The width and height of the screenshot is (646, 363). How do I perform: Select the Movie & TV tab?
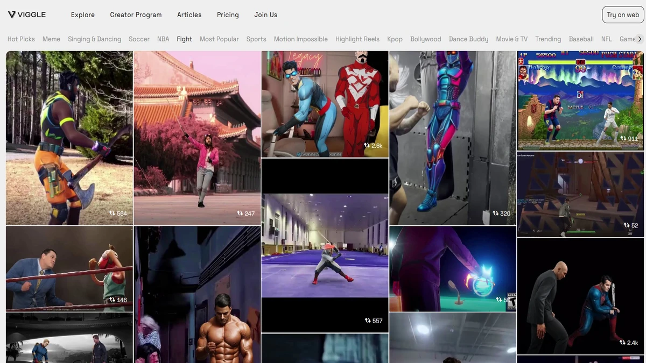(511, 39)
